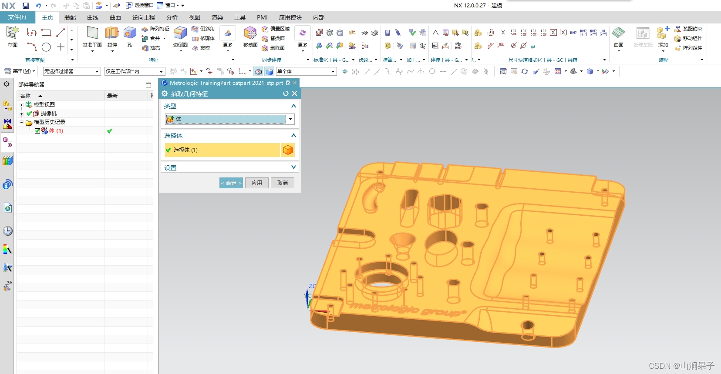Image resolution: width=721 pixels, height=374 pixels.
Task: Click the Extrude (拉伸) icon
Action: (112, 33)
